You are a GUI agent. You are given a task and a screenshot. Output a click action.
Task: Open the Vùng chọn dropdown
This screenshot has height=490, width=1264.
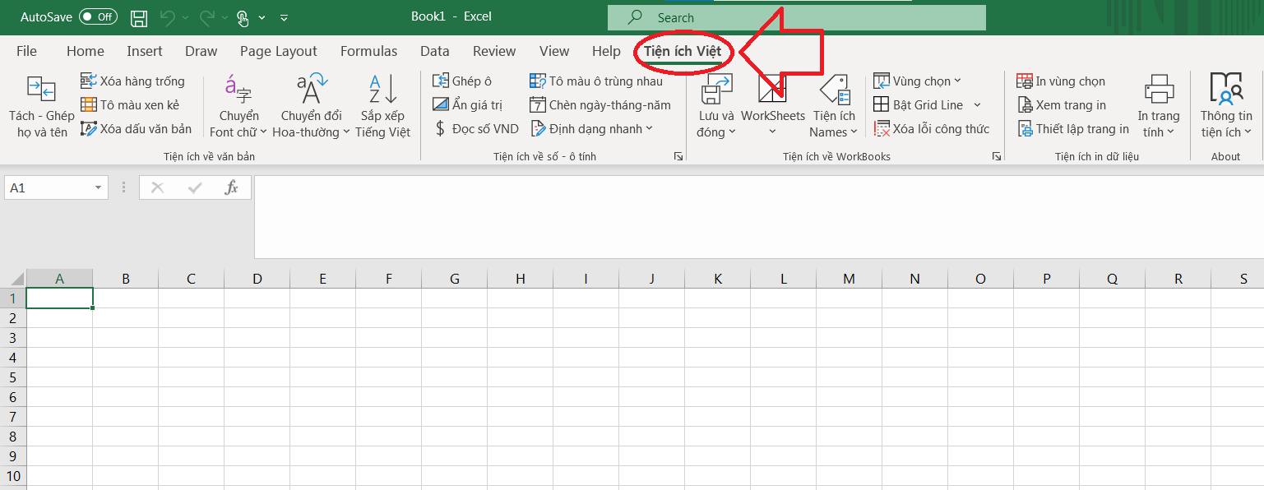917,81
